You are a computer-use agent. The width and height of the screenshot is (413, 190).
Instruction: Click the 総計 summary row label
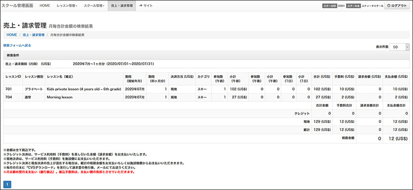pyautogui.click(x=307, y=130)
